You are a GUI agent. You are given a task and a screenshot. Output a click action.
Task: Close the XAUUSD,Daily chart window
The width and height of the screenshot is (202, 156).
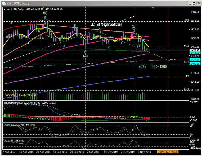pos(198,3)
